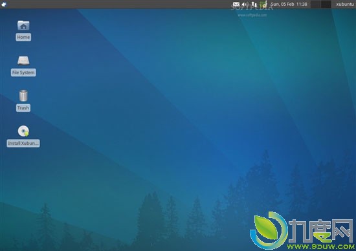The height and width of the screenshot is (251, 356).
Task: Click the volume speaker indicator
Action: pyautogui.click(x=245, y=4)
